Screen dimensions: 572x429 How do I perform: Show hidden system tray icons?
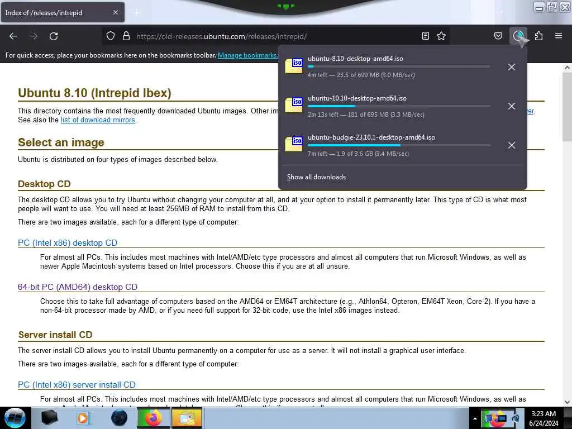475,419
